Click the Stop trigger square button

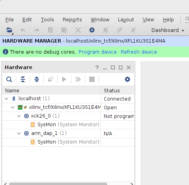[x=92, y=79]
